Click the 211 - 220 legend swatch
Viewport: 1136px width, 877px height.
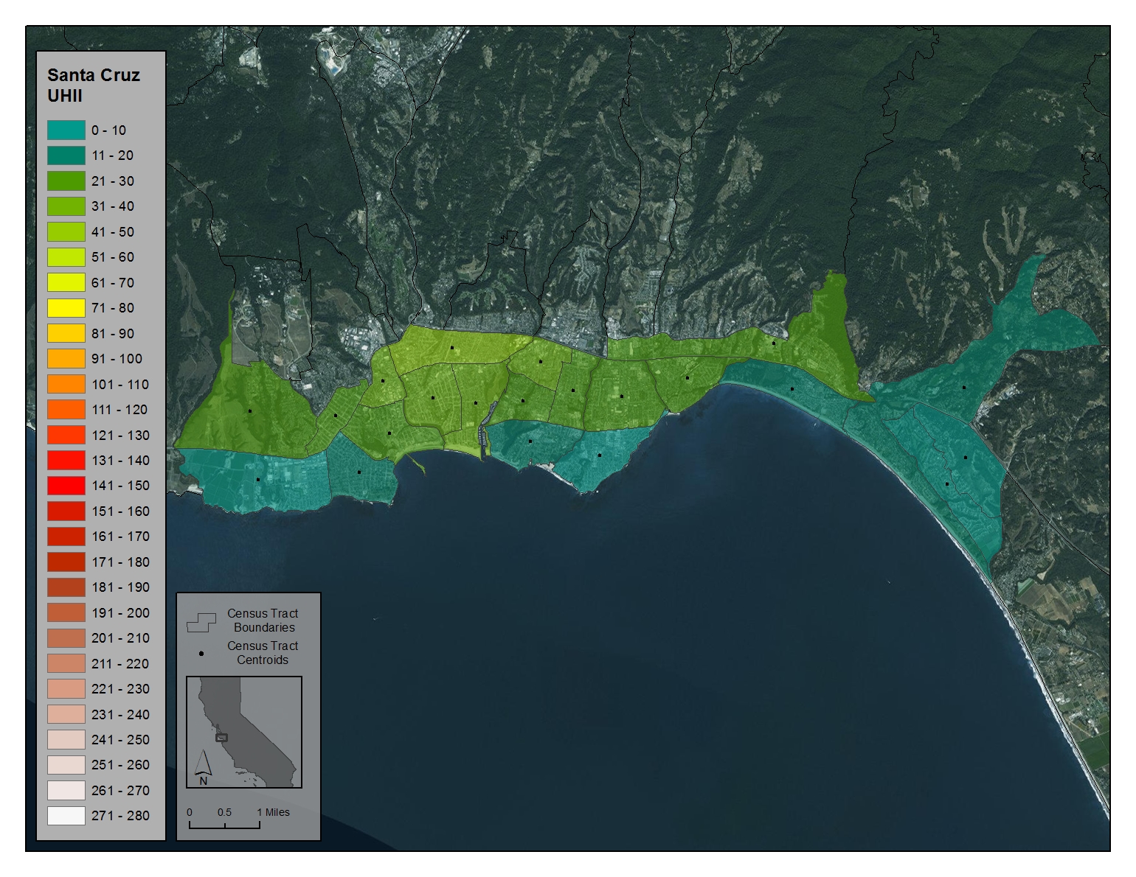point(66,664)
